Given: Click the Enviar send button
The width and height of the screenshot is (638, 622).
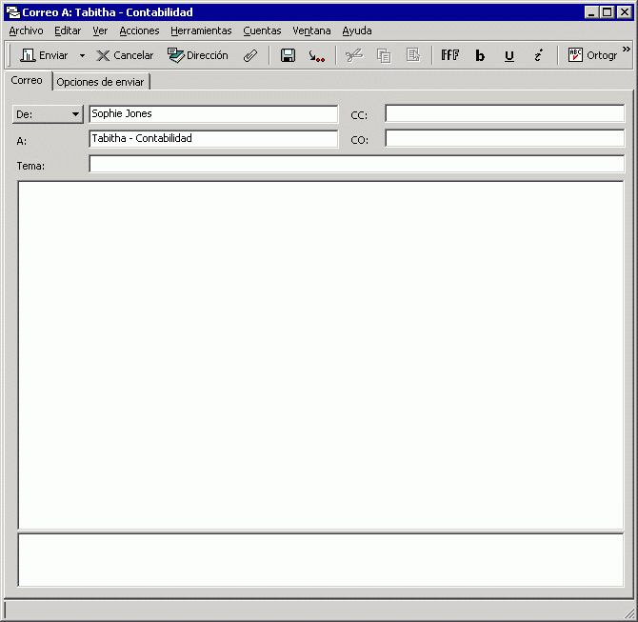Looking at the screenshot, I should [44, 55].
